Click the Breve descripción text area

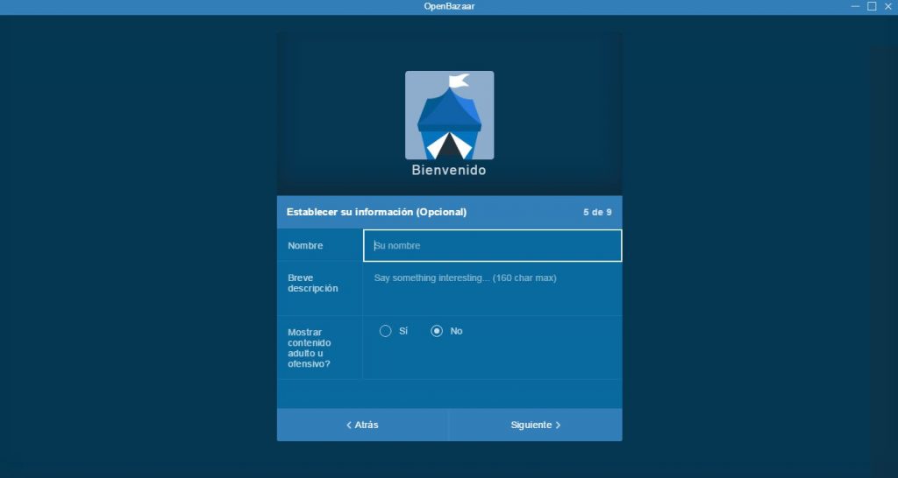point(493,289)
